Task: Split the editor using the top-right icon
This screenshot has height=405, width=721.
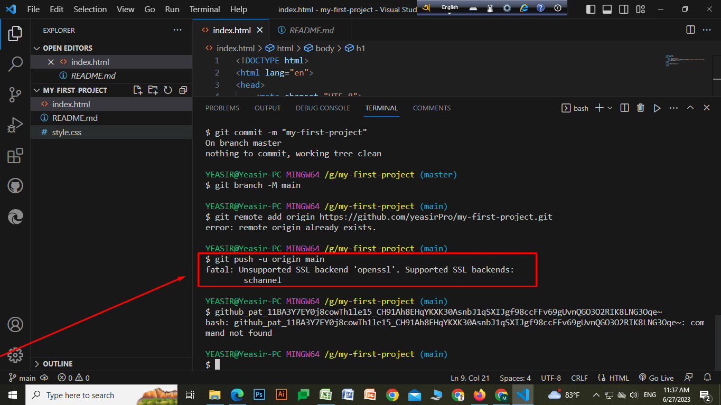Action: (690, 30)
